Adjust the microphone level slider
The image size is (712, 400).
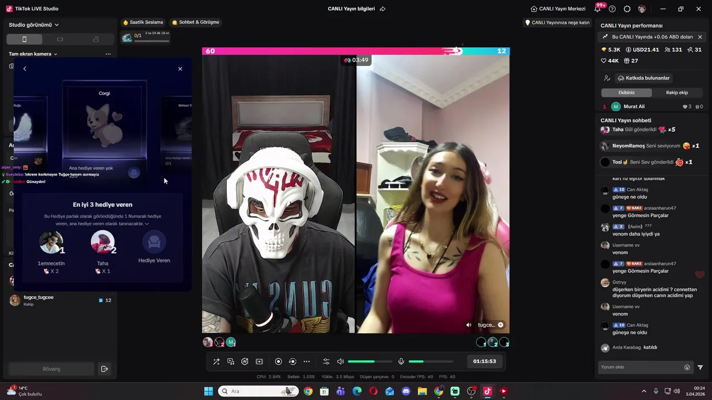click(x=431, y=362)
